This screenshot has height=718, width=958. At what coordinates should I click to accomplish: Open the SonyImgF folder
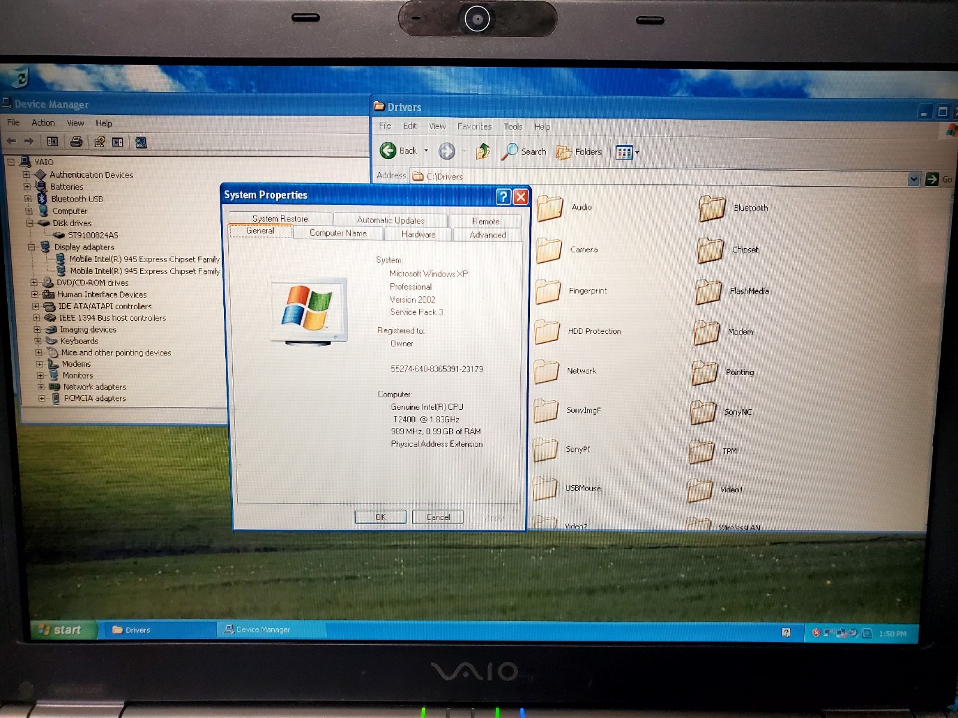pyautogui.click(x=567, y=410)
